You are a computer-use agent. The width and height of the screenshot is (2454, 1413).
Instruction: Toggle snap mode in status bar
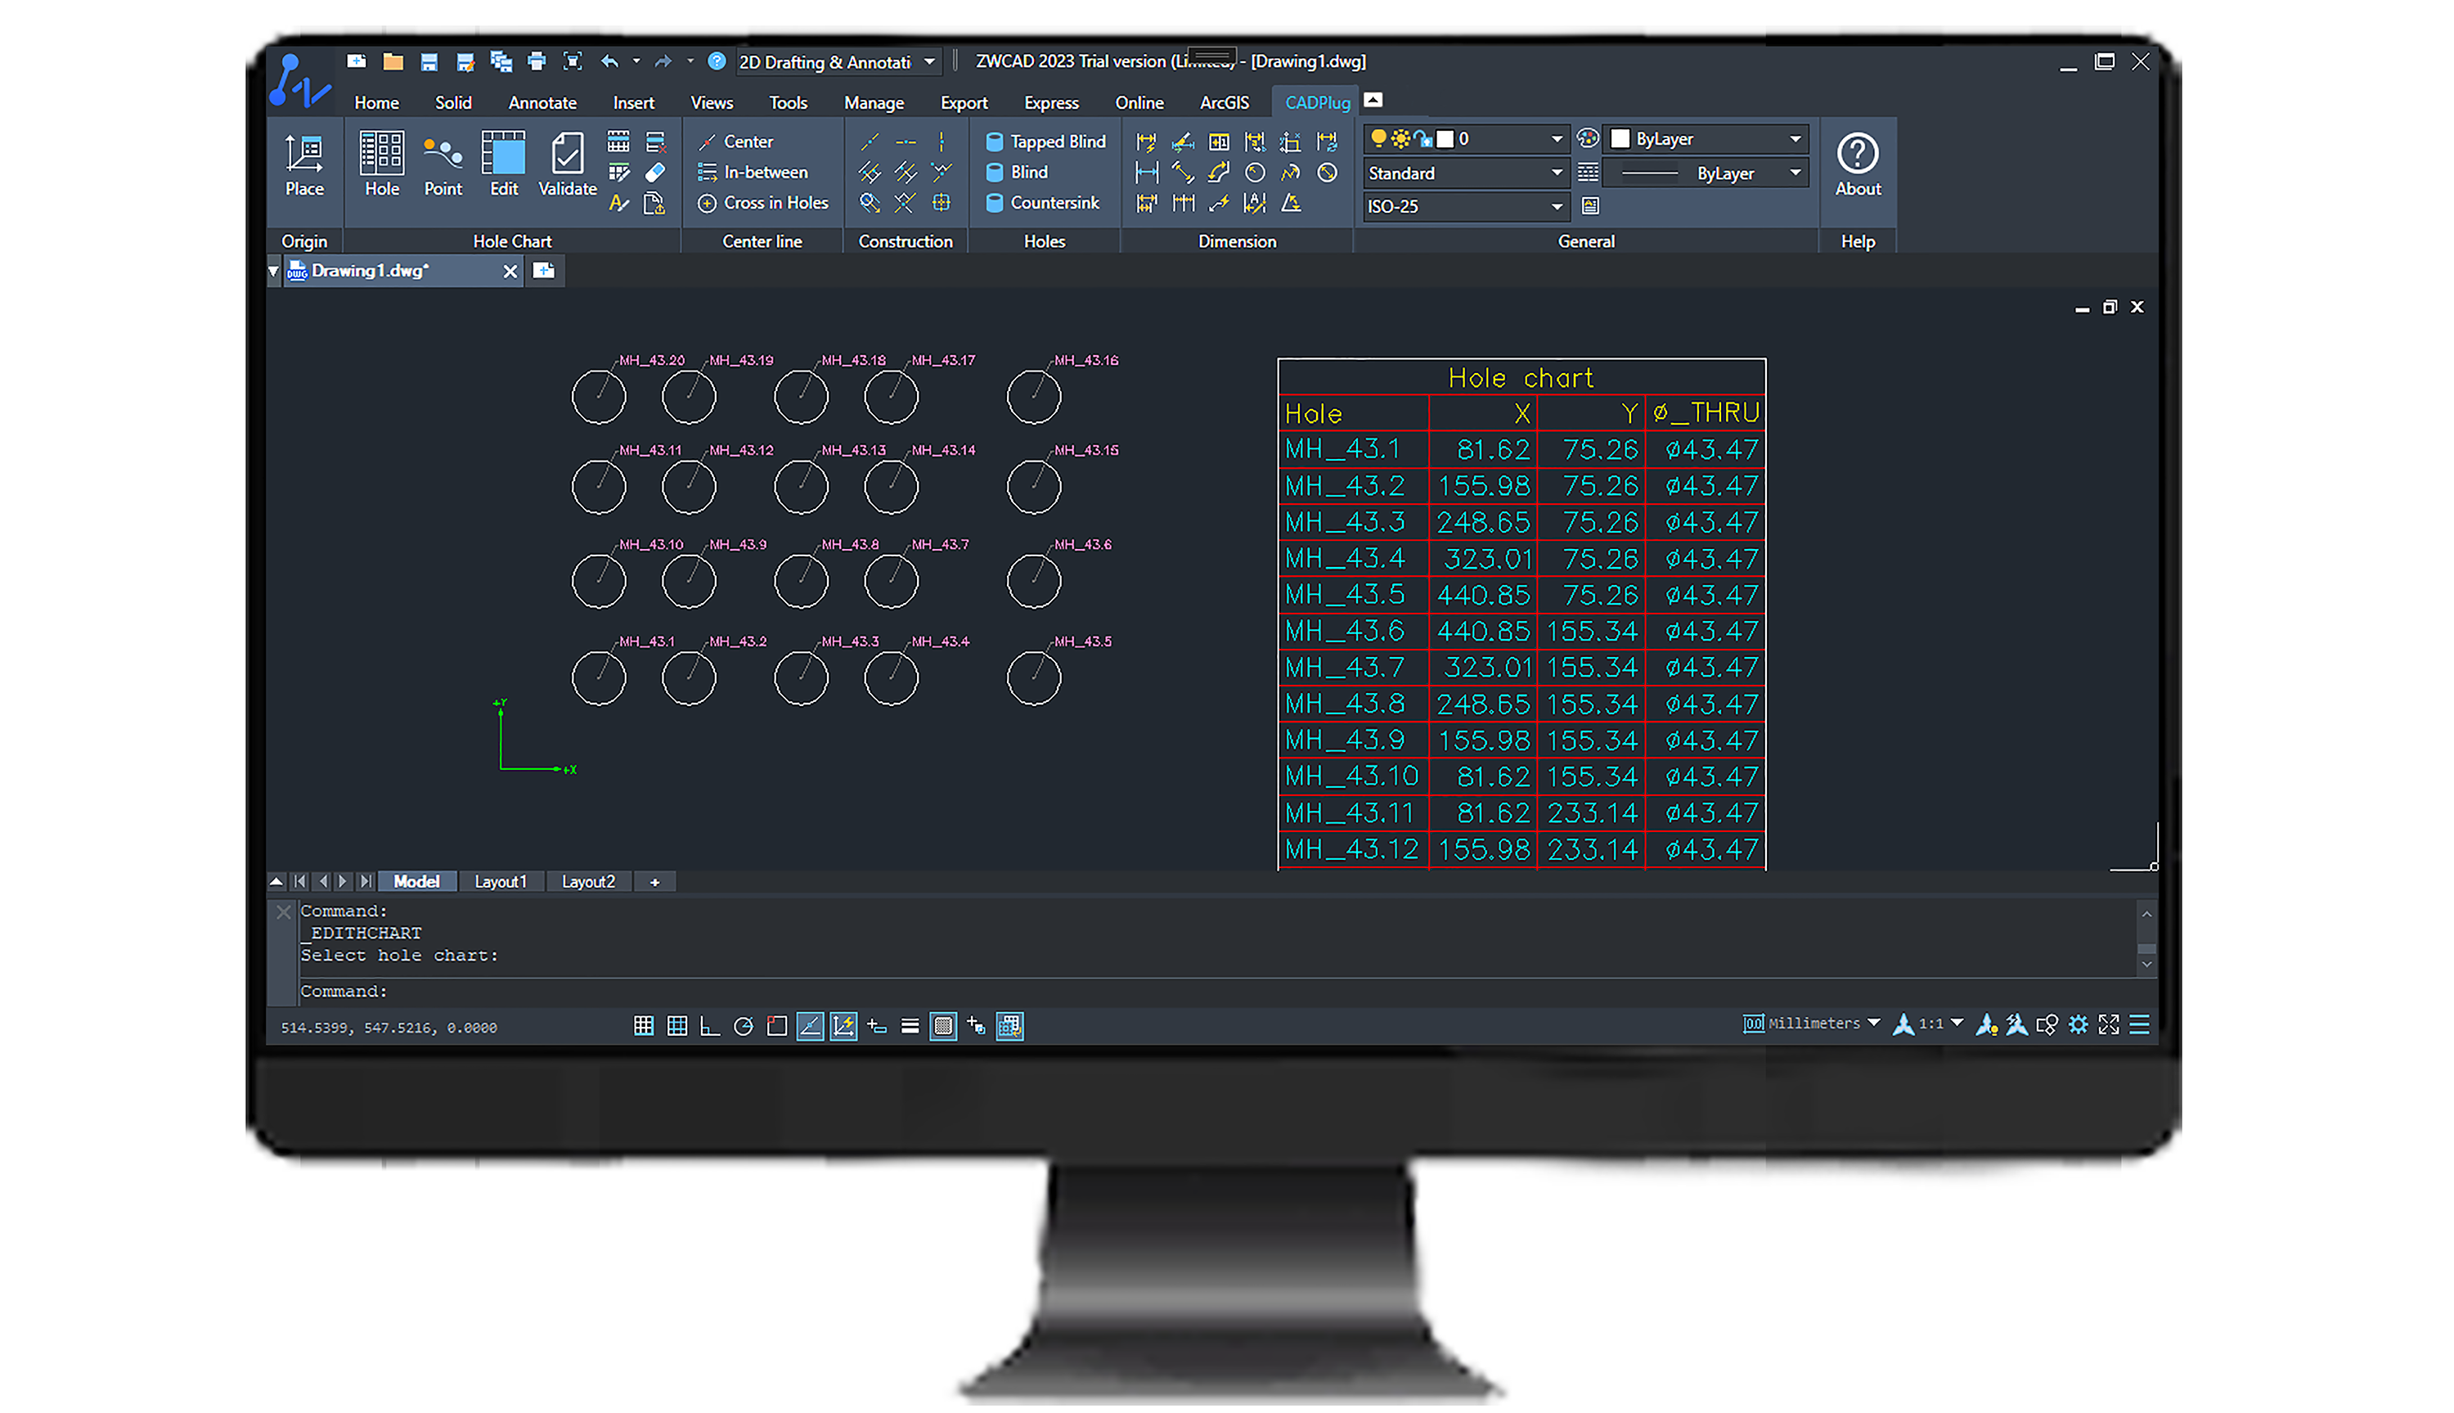point(643,1026)
